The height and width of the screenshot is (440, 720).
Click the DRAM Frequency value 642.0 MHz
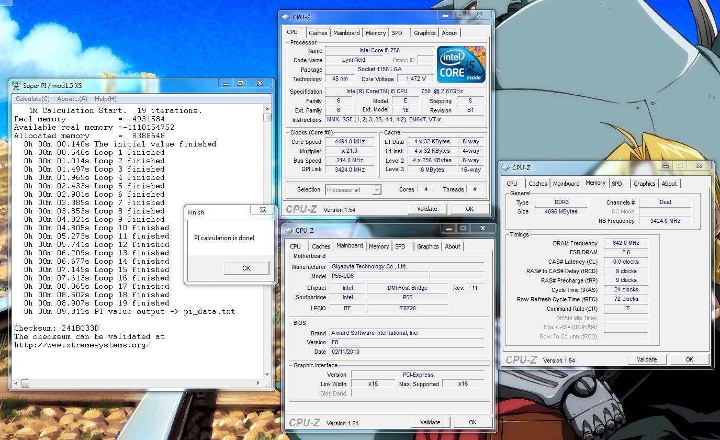click(x=626, y=243)
